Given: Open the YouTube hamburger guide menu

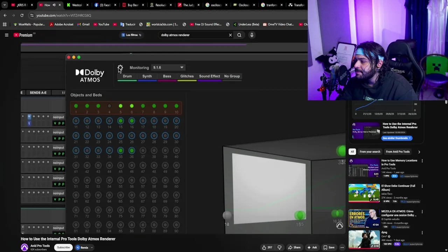Looking at the screenshot, I should (6, 35).
